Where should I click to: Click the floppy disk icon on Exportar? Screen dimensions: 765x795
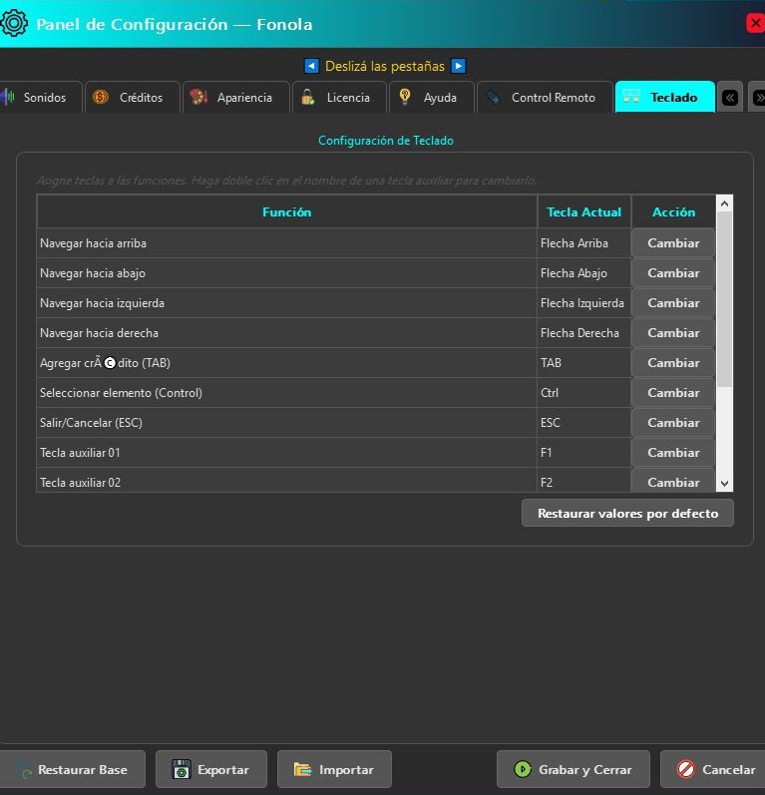click(181, 769)
